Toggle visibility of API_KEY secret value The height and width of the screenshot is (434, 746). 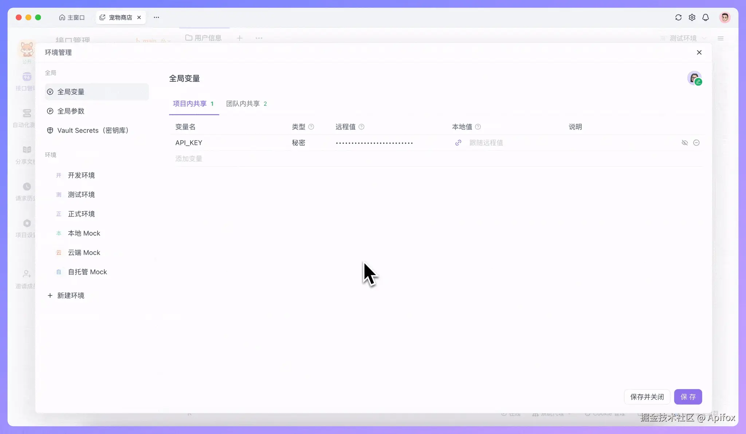684,143
